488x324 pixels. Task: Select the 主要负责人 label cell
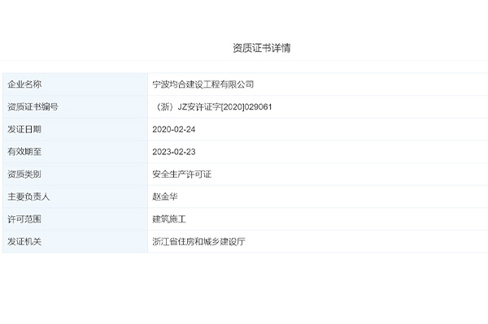click(76, 197)
